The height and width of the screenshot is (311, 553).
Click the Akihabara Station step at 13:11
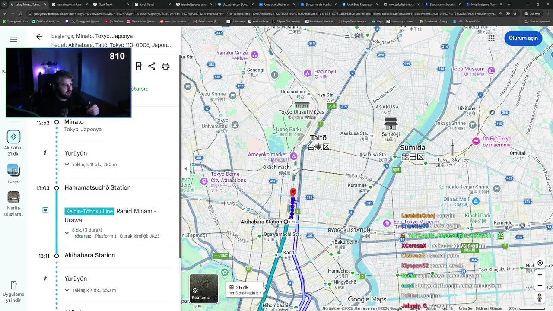pos(90,255)
